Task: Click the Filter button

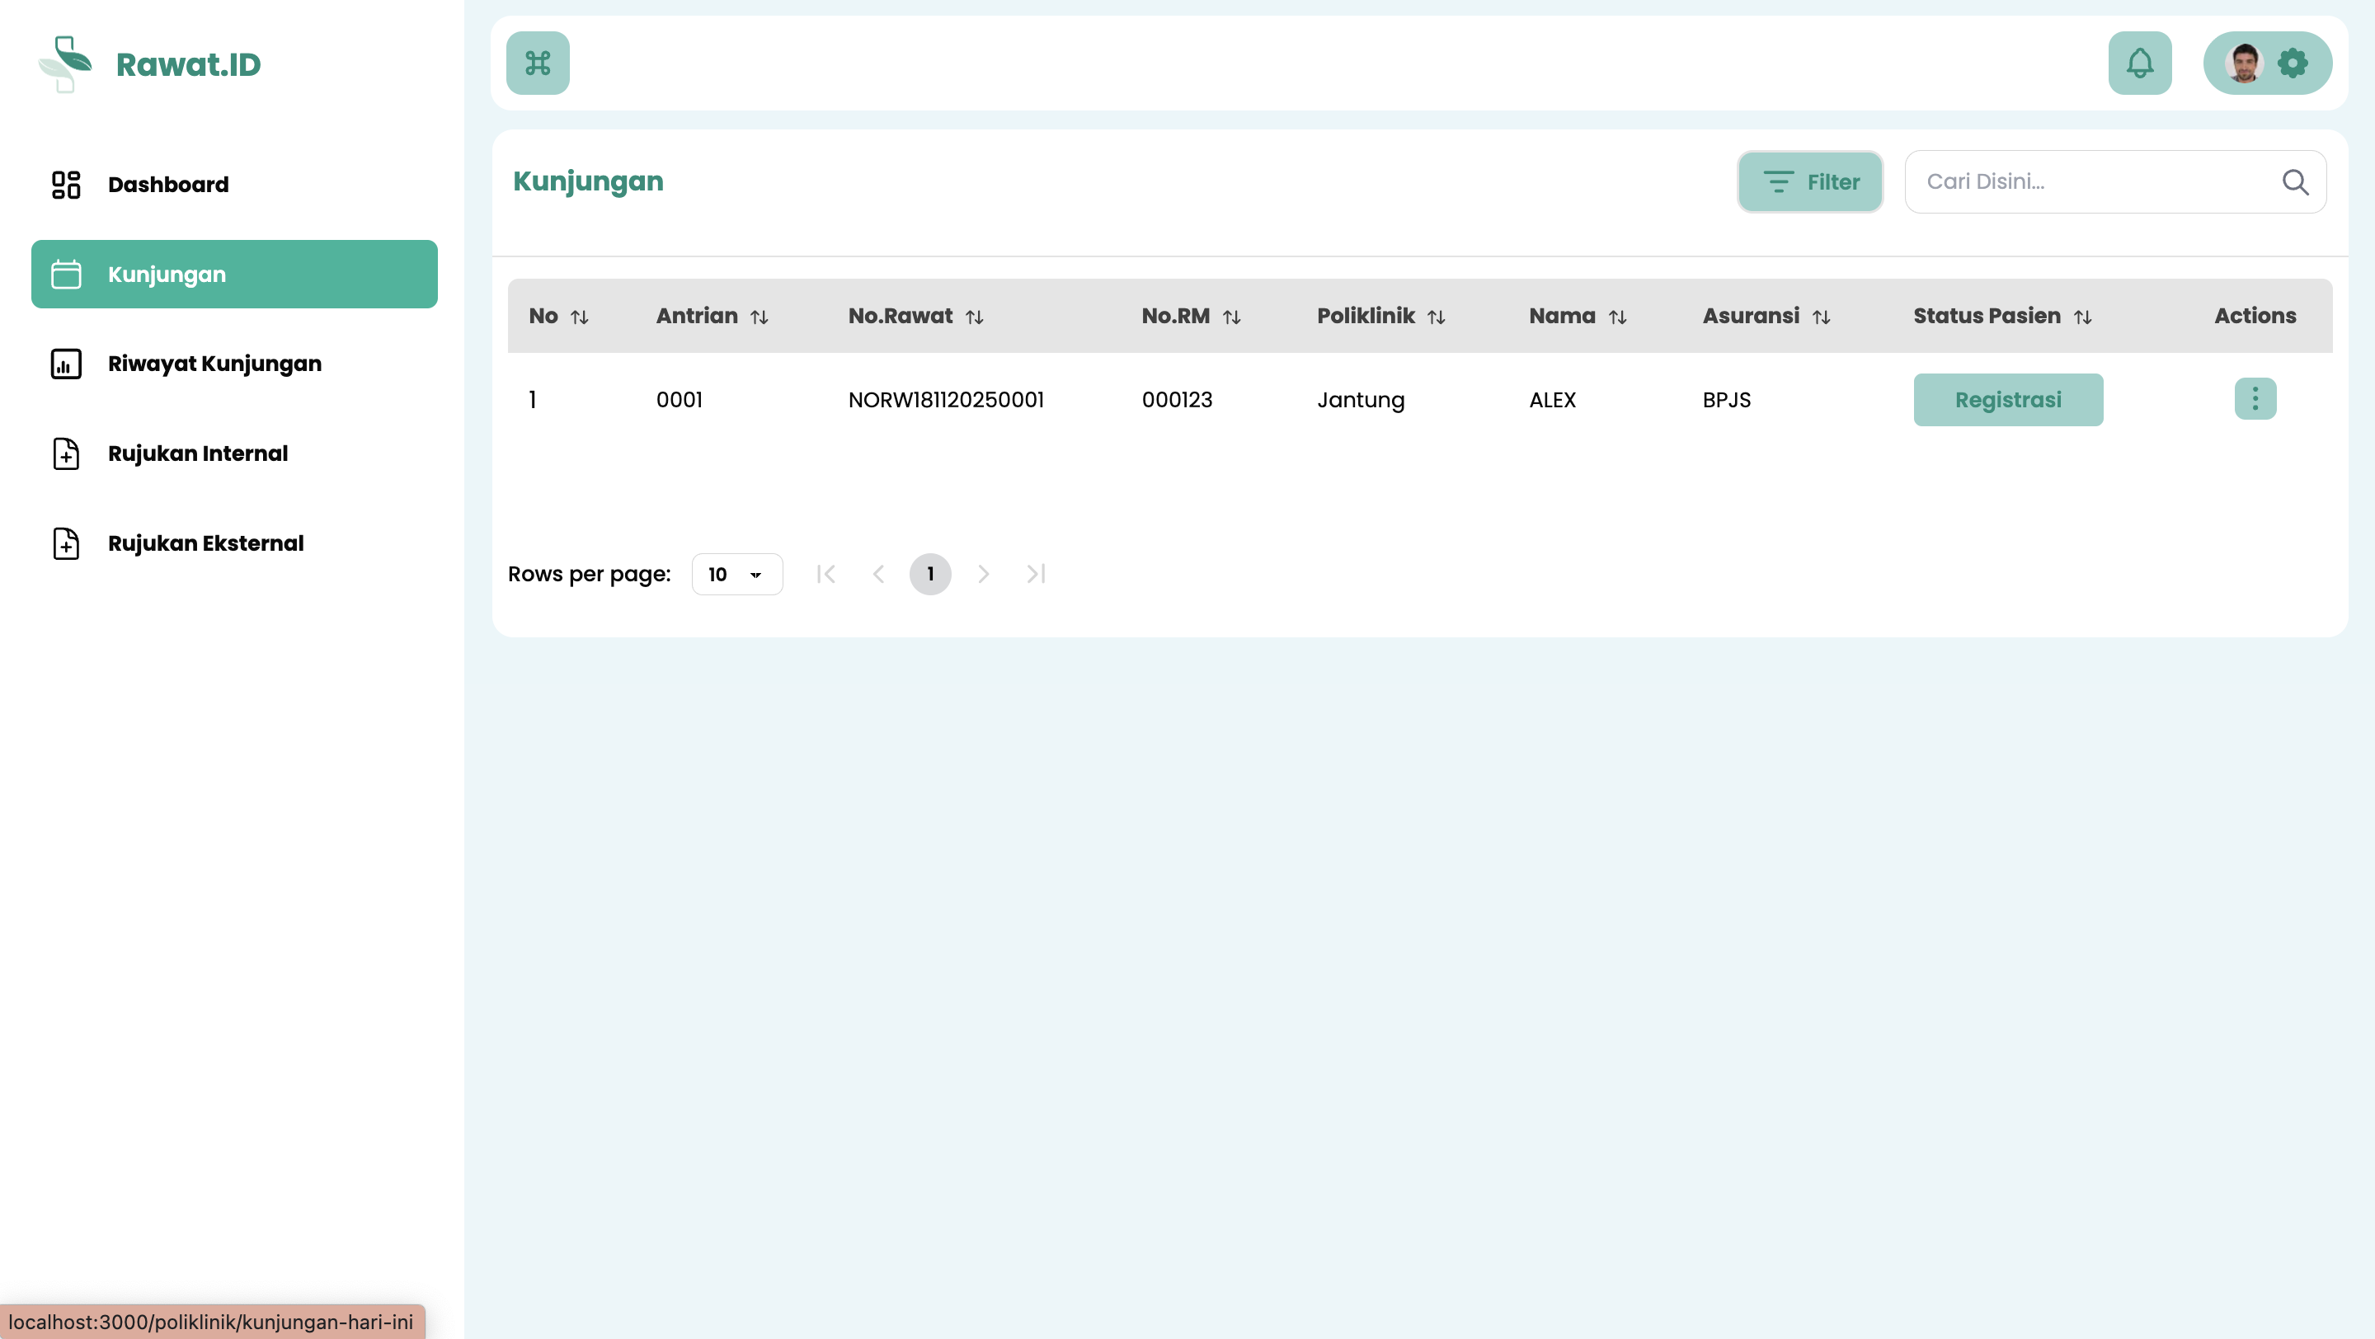Action: pyautogui.click(x=1809, y=181)
